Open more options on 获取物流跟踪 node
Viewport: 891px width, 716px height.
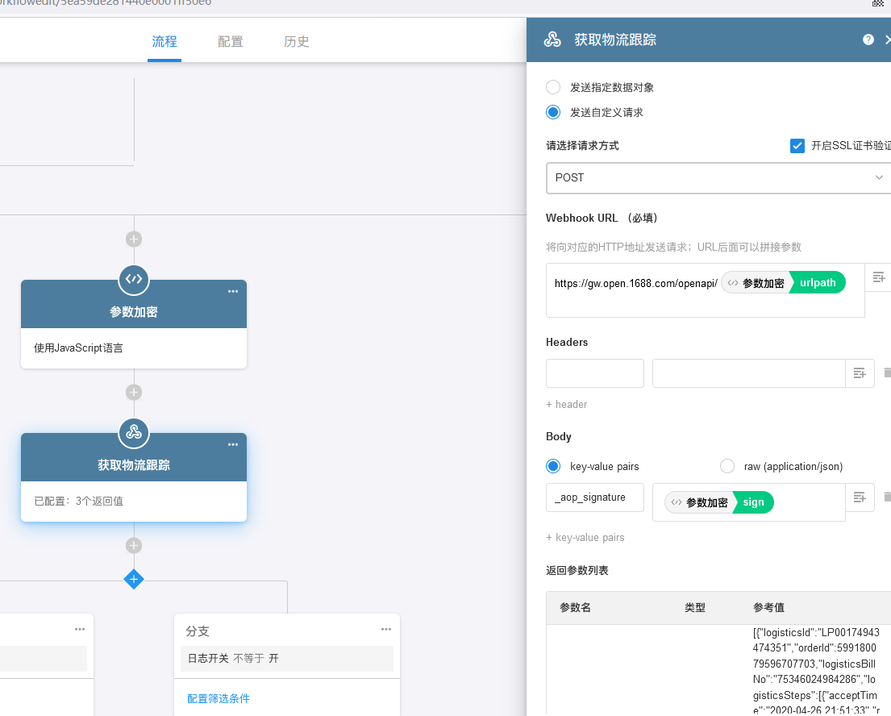pyautogui.click(x=233, y=445)
